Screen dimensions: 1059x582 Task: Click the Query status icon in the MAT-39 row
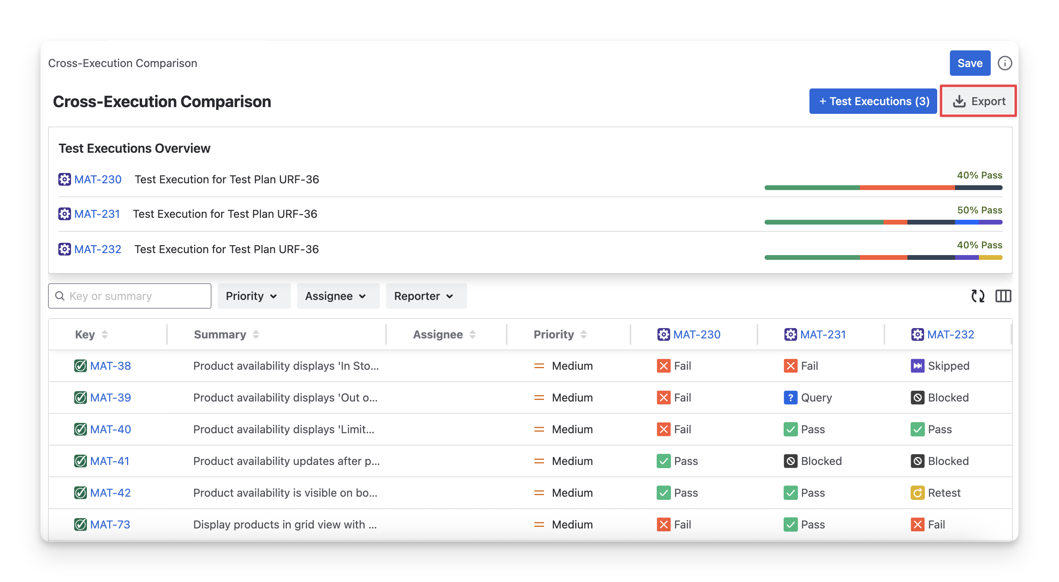[x=790, y=398]
